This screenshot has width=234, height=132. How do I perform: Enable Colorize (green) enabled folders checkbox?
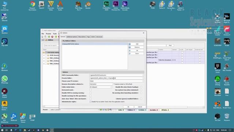[141, 99]
